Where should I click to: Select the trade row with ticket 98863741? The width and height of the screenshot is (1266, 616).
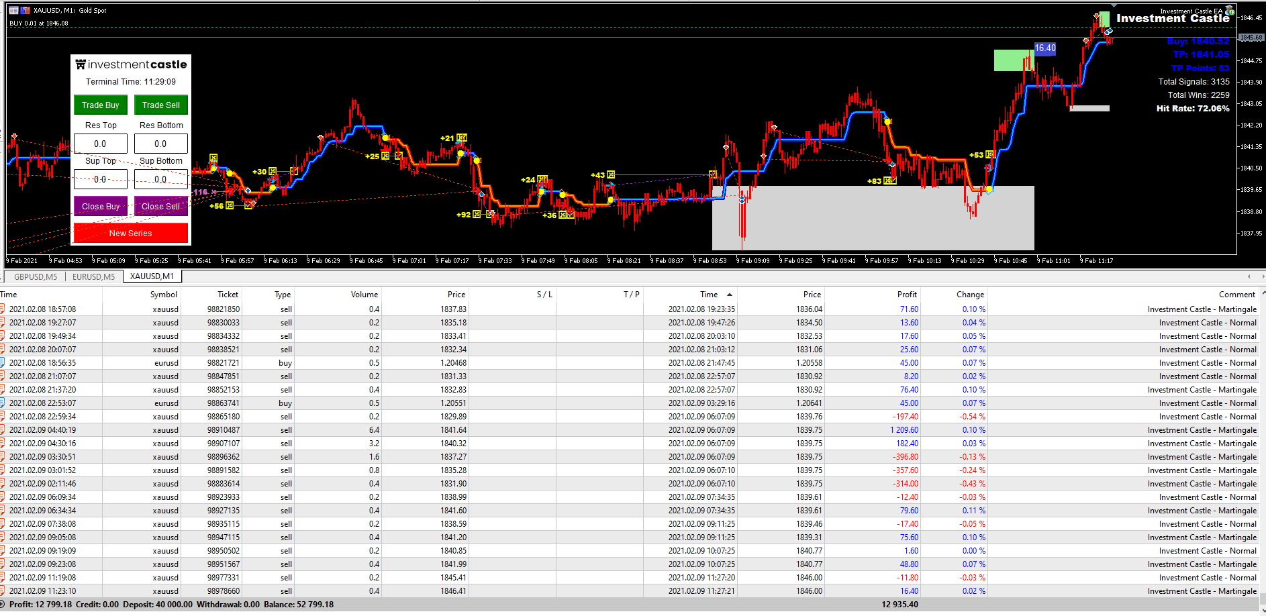(630, 403)
